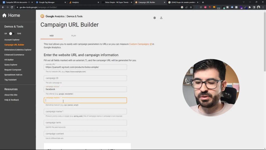Click the website URL input field

point(85,67)
